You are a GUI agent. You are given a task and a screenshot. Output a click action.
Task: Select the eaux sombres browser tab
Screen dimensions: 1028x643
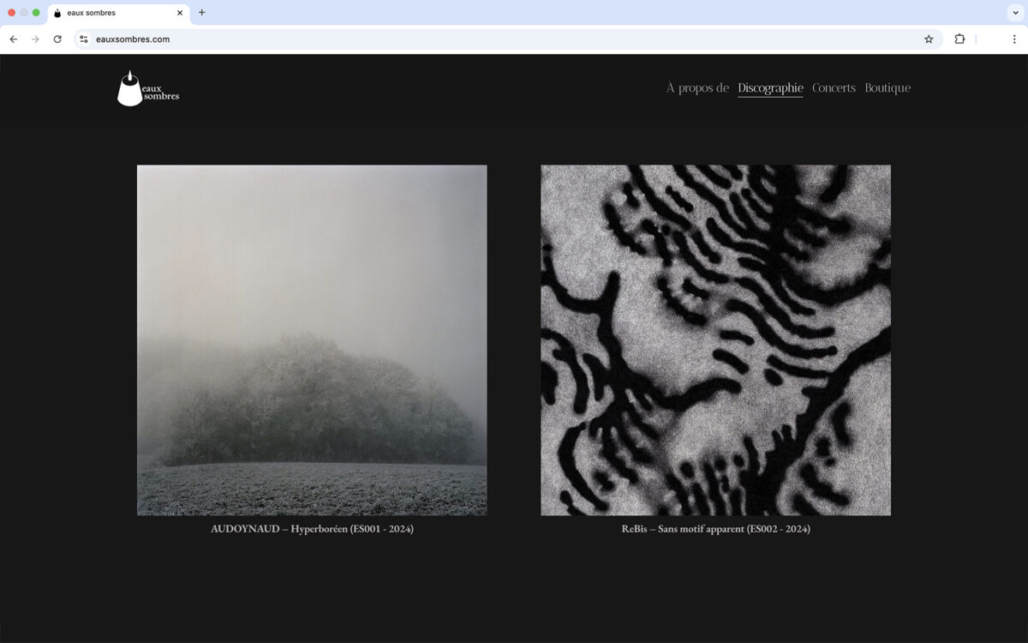tap(119, 13)
